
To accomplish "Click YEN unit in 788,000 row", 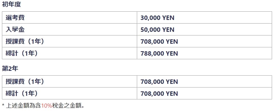I will 172,53.
